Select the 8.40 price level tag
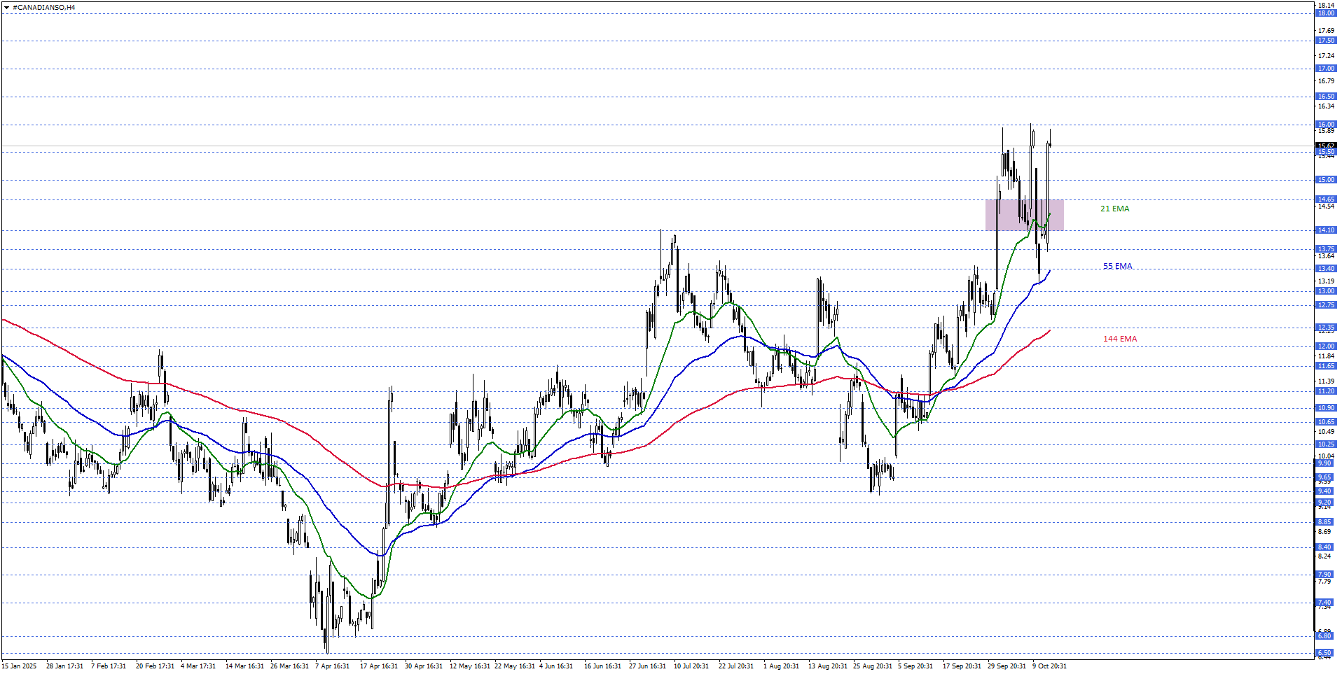The image size is (1342, 674). [x=1325, y=547]
